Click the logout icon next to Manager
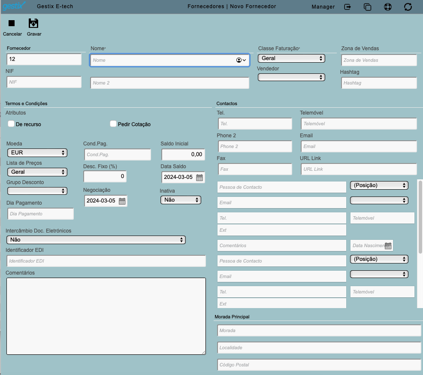 (x=347, y=7)
